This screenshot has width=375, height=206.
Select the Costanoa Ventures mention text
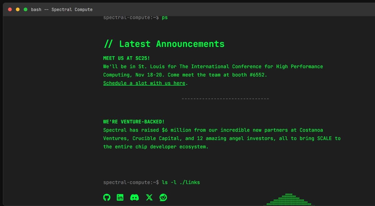click(312, 130)
